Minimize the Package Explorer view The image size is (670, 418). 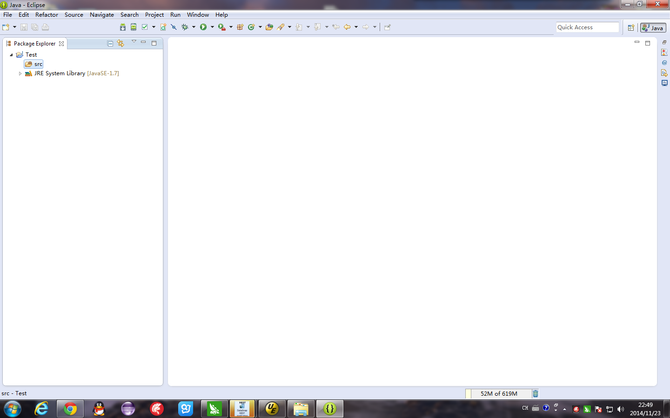143,42
